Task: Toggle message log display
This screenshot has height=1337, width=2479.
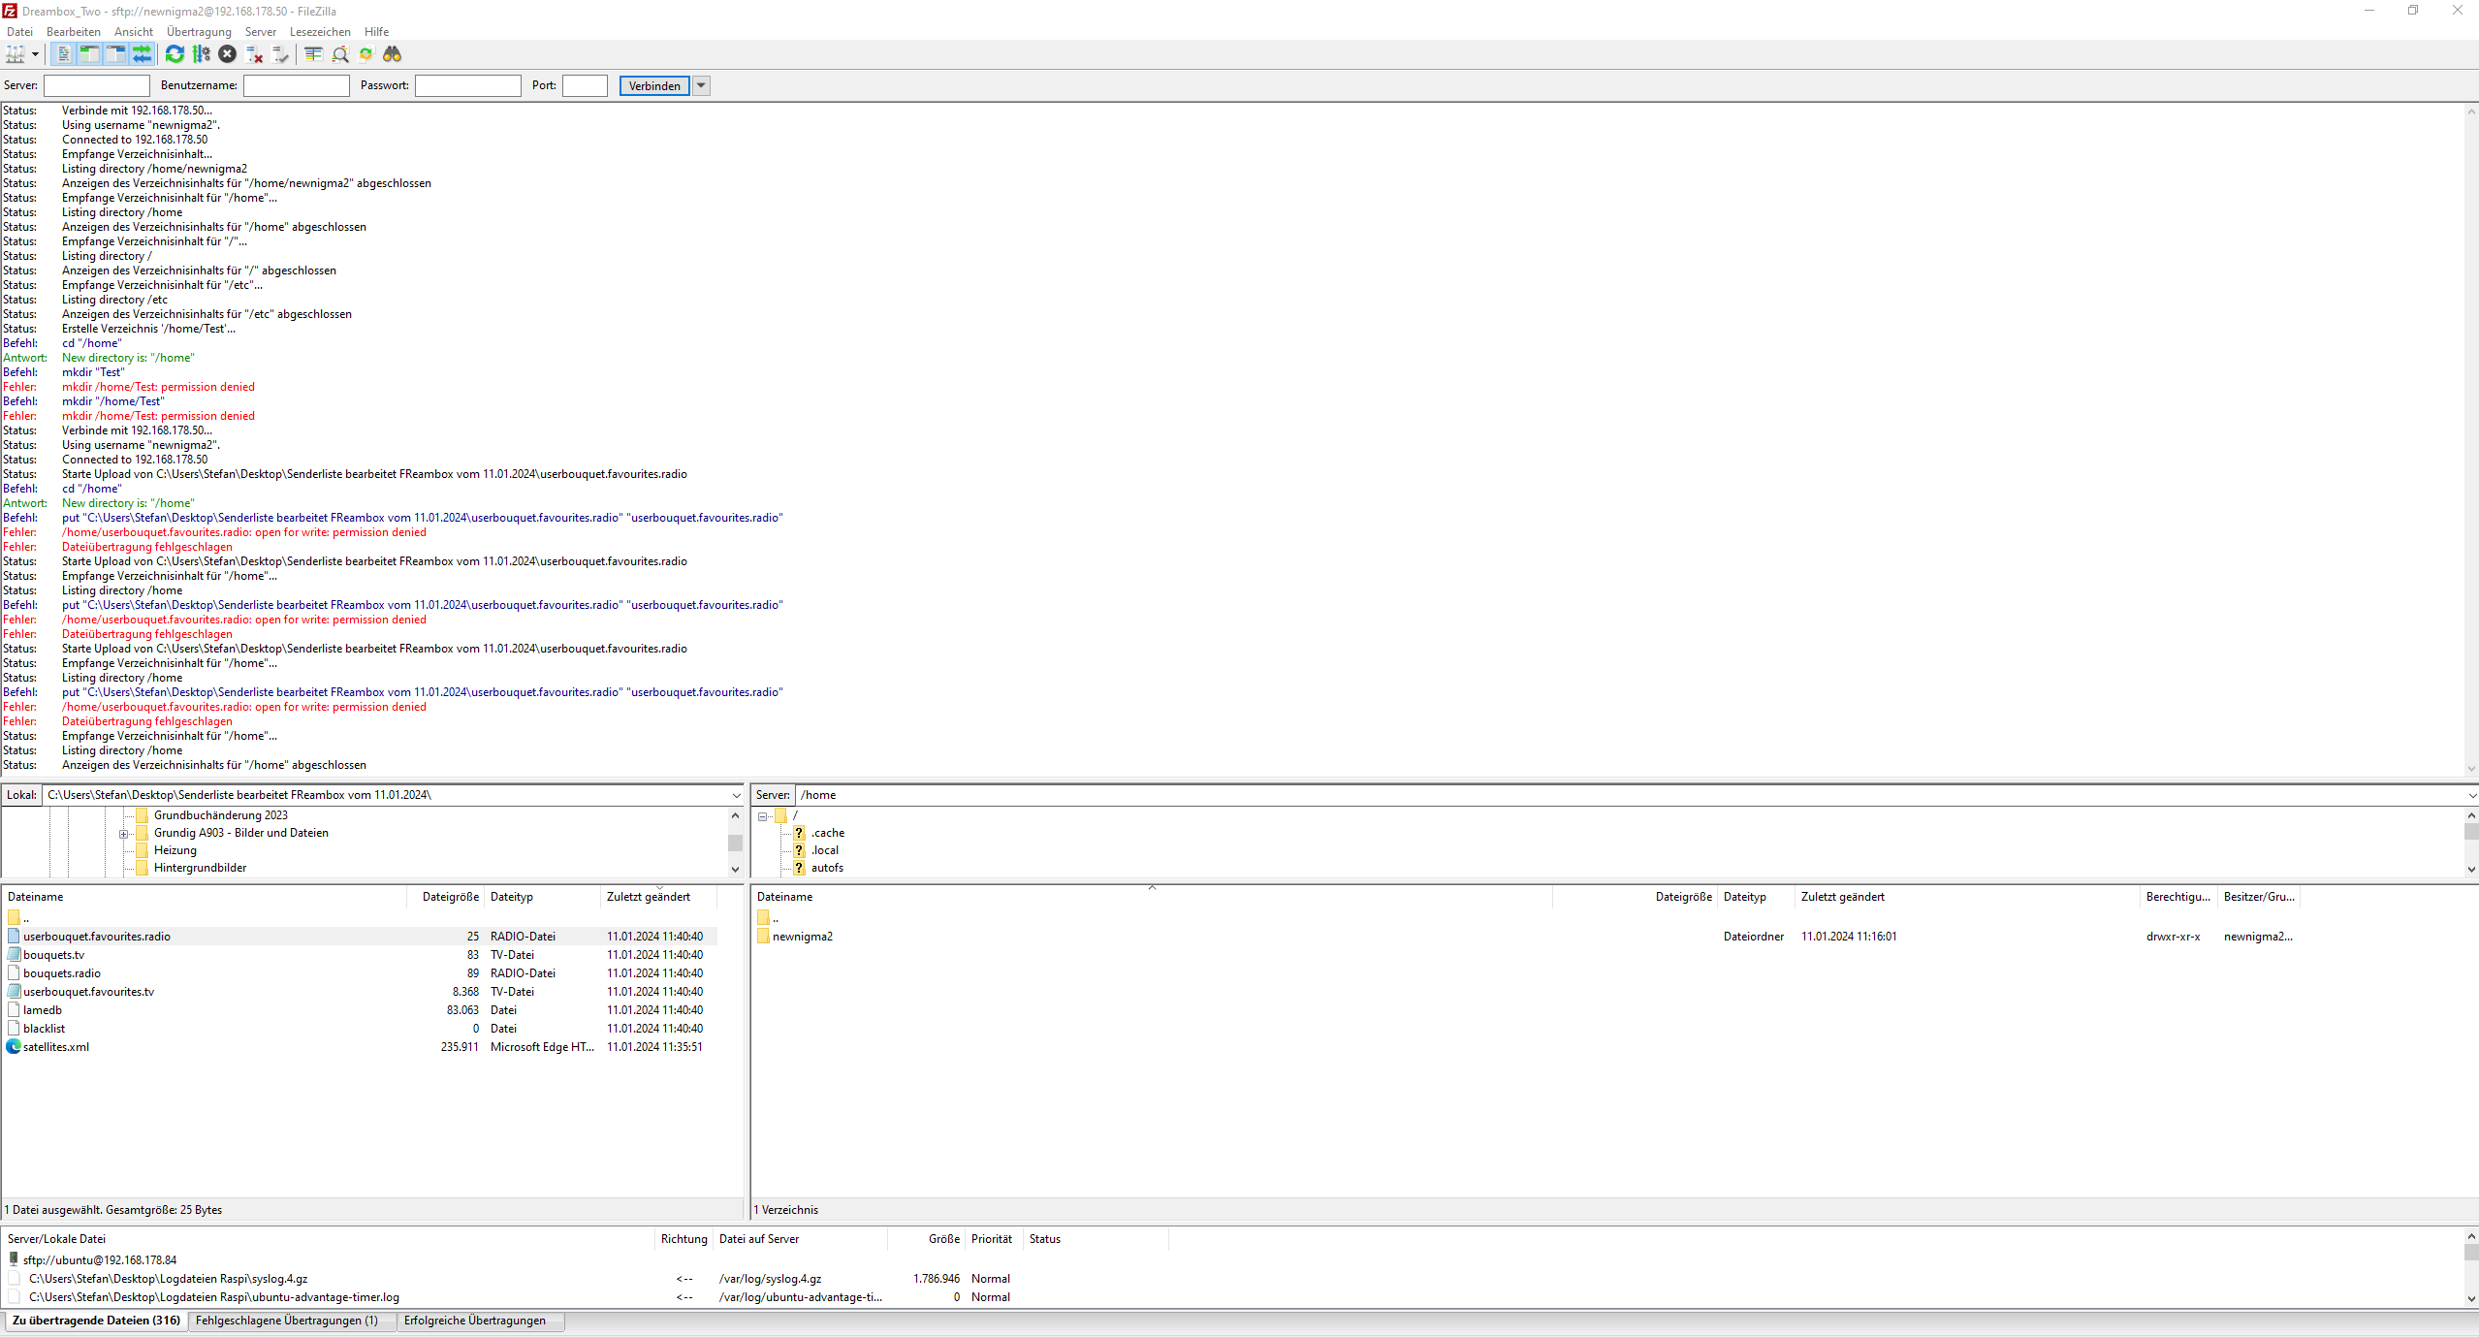Action: (63, 54)
